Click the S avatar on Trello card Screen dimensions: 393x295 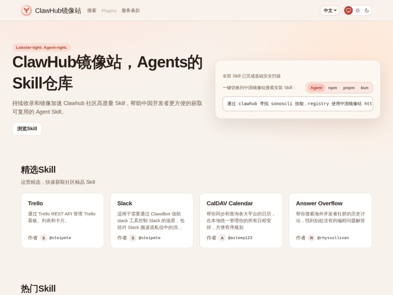pos(44,238)
